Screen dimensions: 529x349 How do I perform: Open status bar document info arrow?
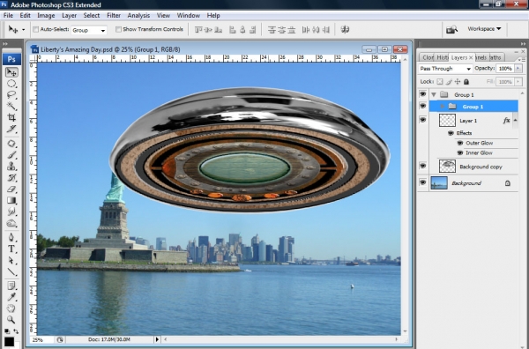pyautogui.click(x=157, y=339)
